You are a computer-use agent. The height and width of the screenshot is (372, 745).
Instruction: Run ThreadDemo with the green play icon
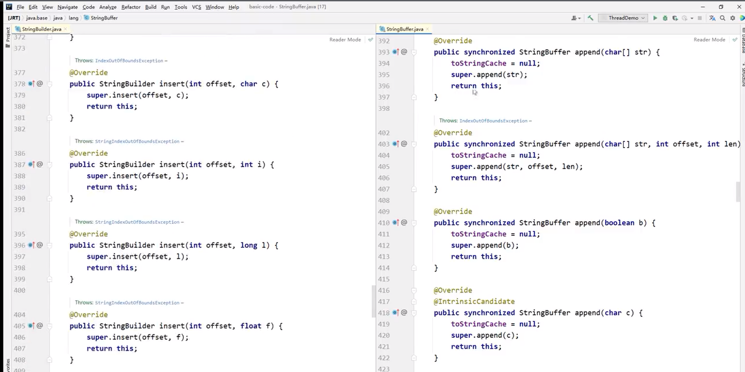click(655, 18)
